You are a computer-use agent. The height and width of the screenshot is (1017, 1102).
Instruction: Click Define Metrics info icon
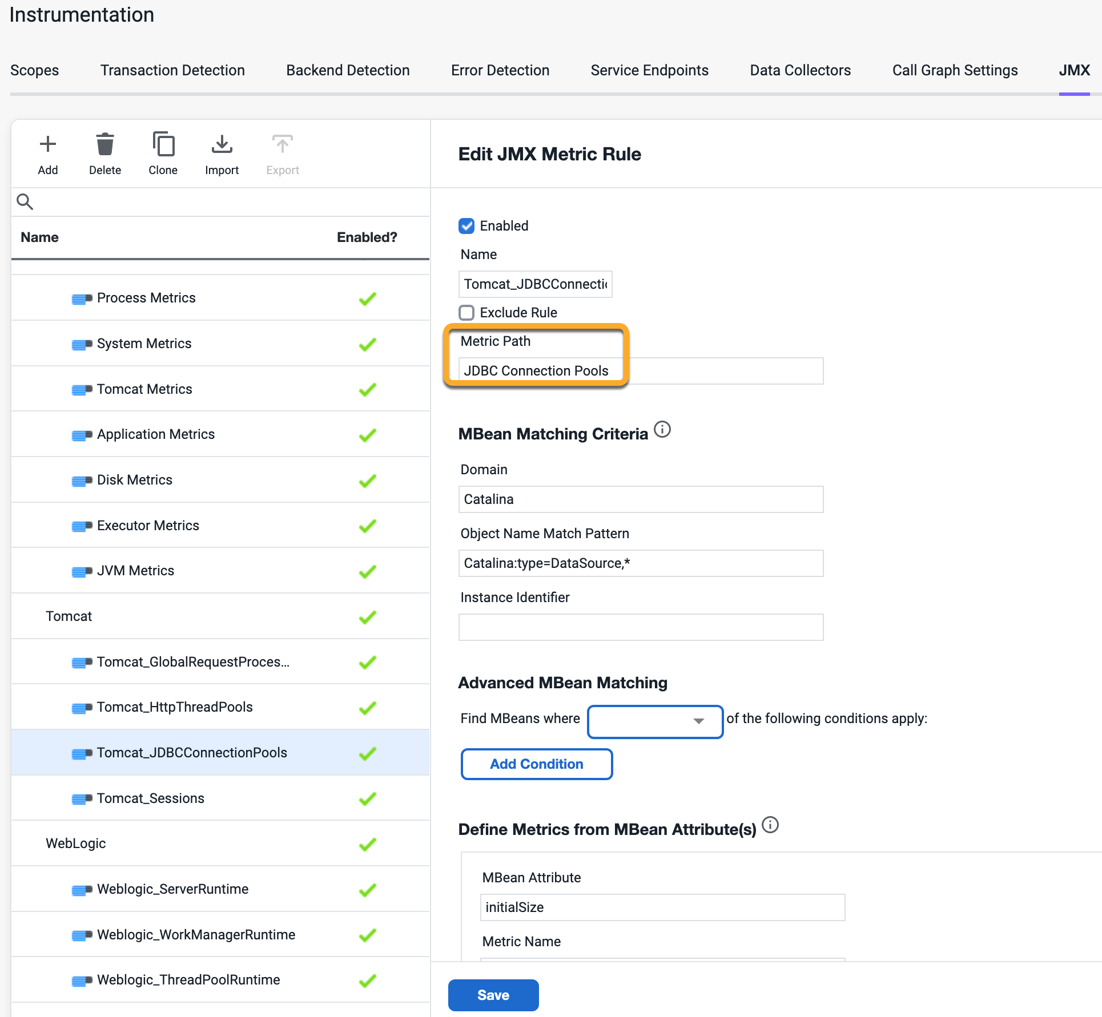770,825
